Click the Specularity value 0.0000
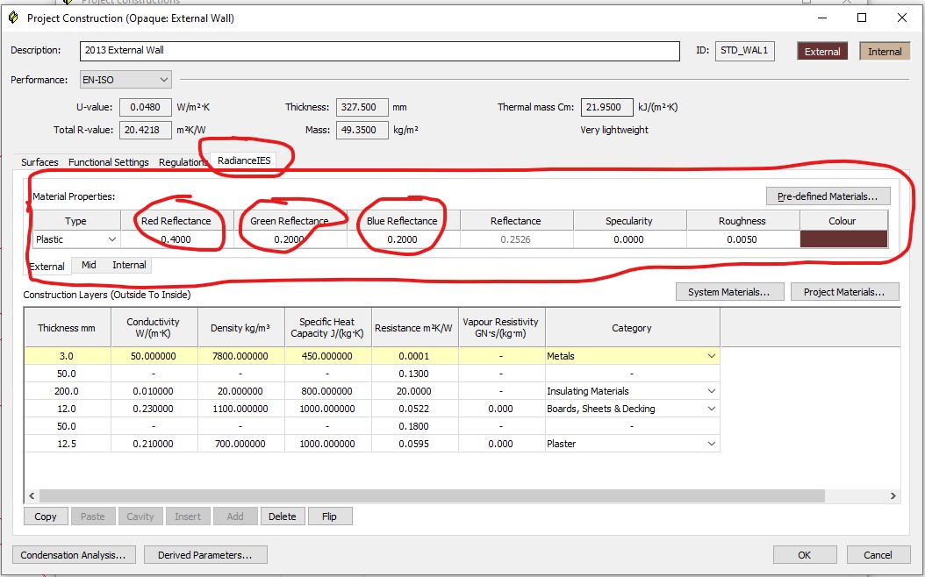 point(629,239)
